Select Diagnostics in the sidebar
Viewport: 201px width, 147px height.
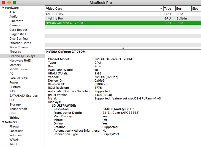18,34
